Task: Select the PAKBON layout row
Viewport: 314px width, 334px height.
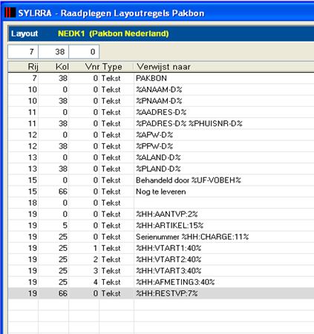Action: tap(161, 78)
